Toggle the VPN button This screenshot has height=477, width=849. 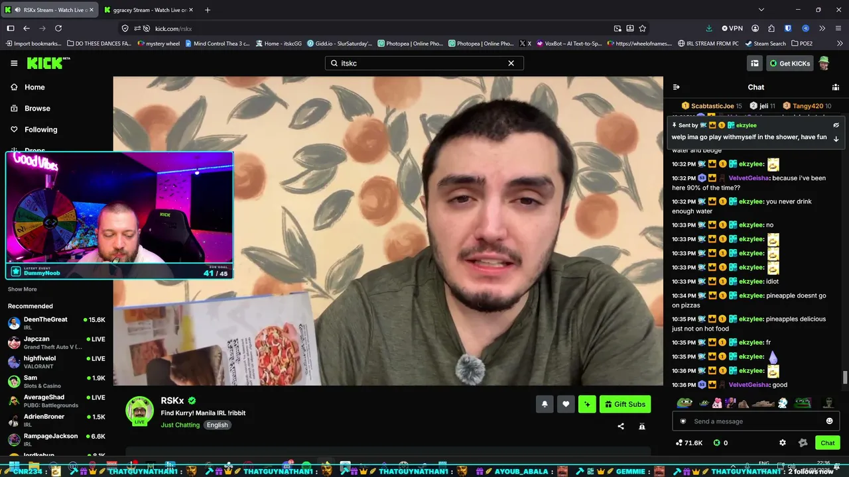tap(732, 28)
